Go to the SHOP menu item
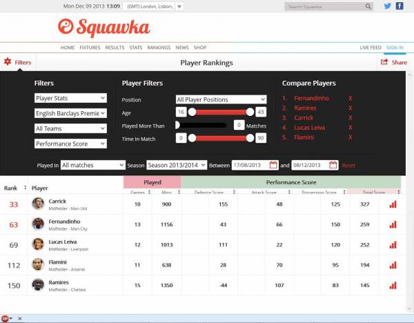 click(x=200, y=48)
